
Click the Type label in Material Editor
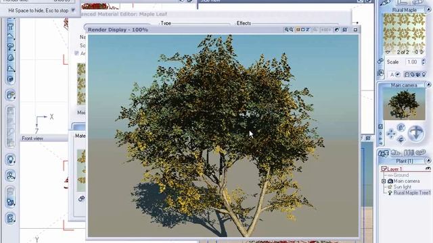tap(166, 23)
